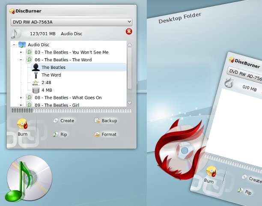Click the empty disc icon in tilted window
This screenshot has width=262, height=206.
click(229, 83)
